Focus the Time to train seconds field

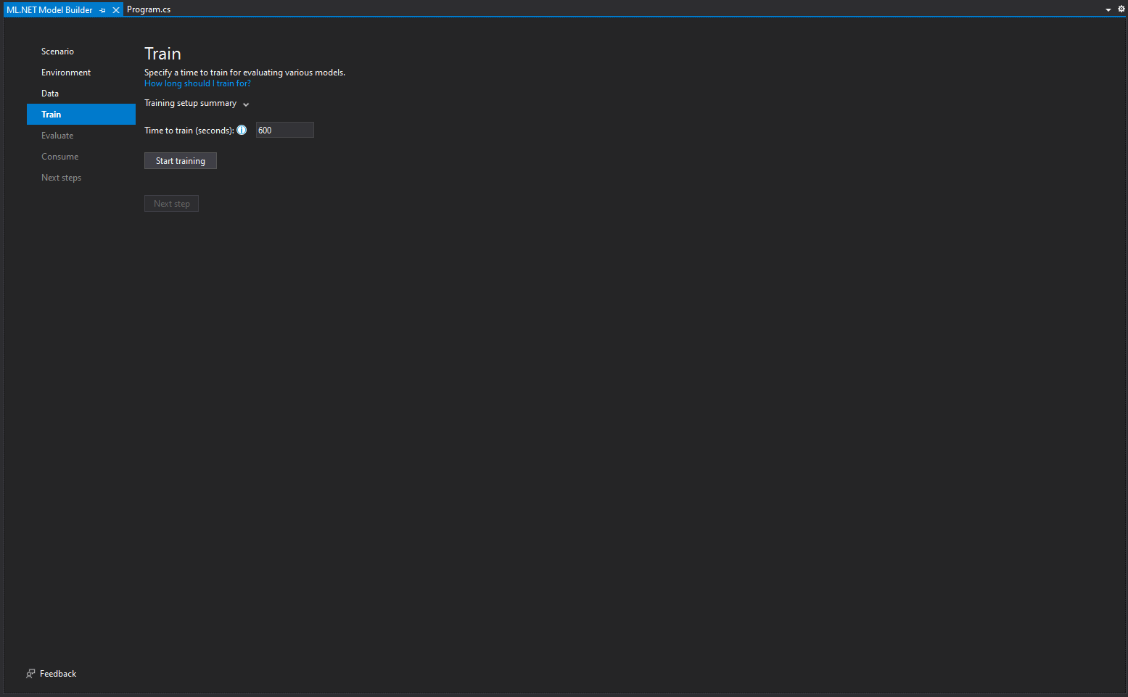[x=285, y=131]
